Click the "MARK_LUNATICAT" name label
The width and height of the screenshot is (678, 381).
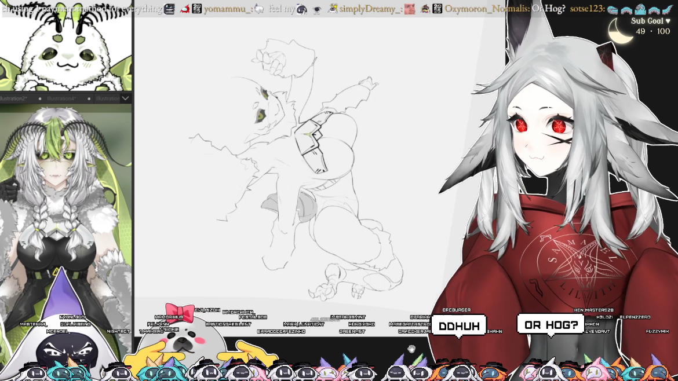304,324
